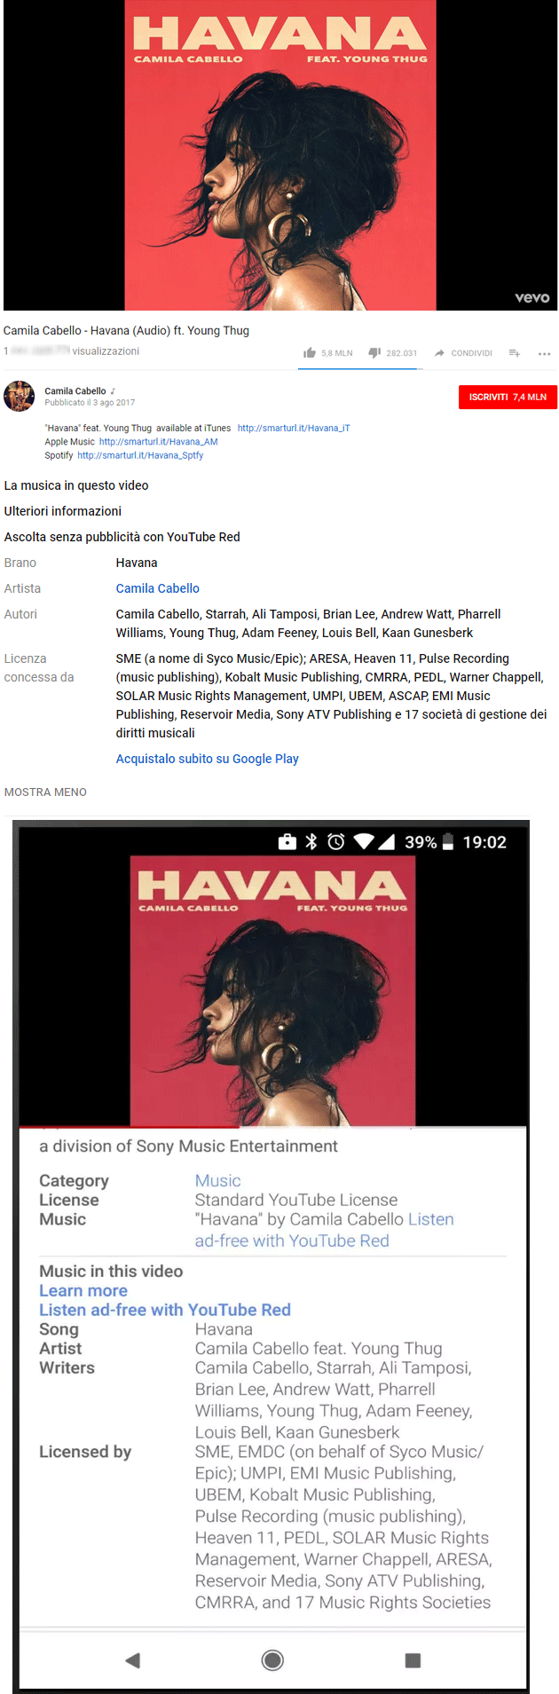This screenshot has height=1694, width=559.
Task: Tap the Android recent apps square
Action: coord(413,1660)
